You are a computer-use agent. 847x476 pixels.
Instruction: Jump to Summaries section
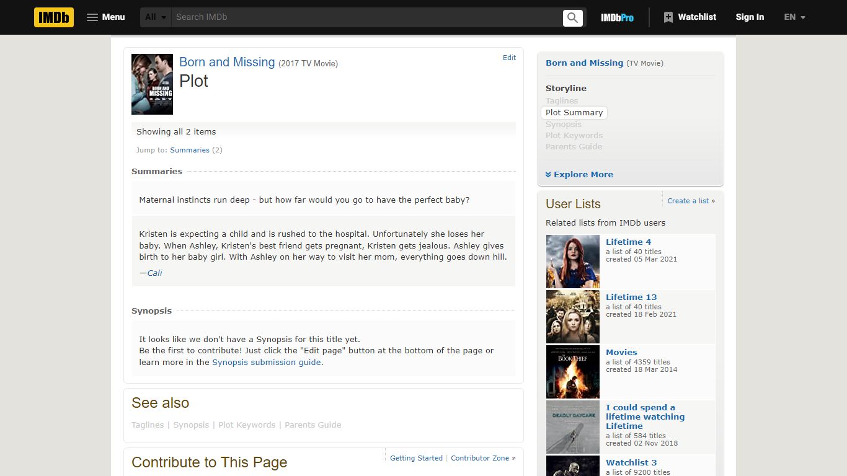190,150
